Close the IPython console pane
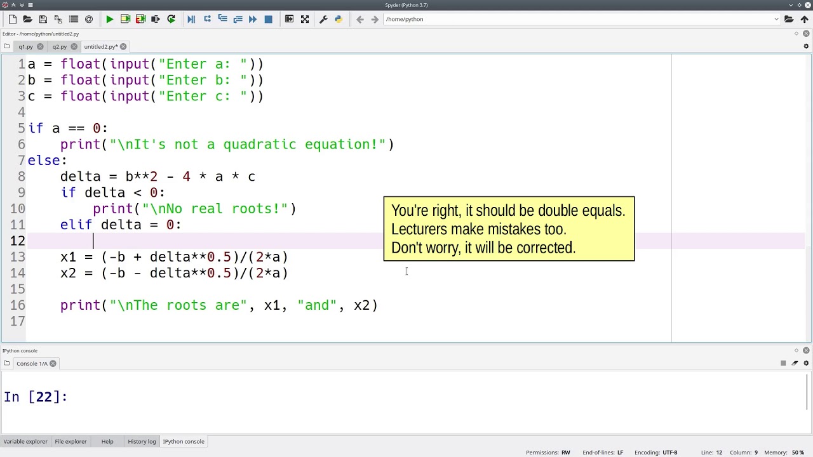813x457 pixels. pyautogui.click(x=806, y=350)
